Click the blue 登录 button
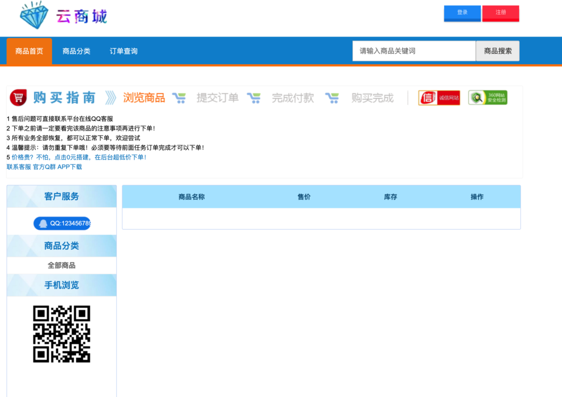The height and width of the screenshot is (397, 562). coord(462,13)
